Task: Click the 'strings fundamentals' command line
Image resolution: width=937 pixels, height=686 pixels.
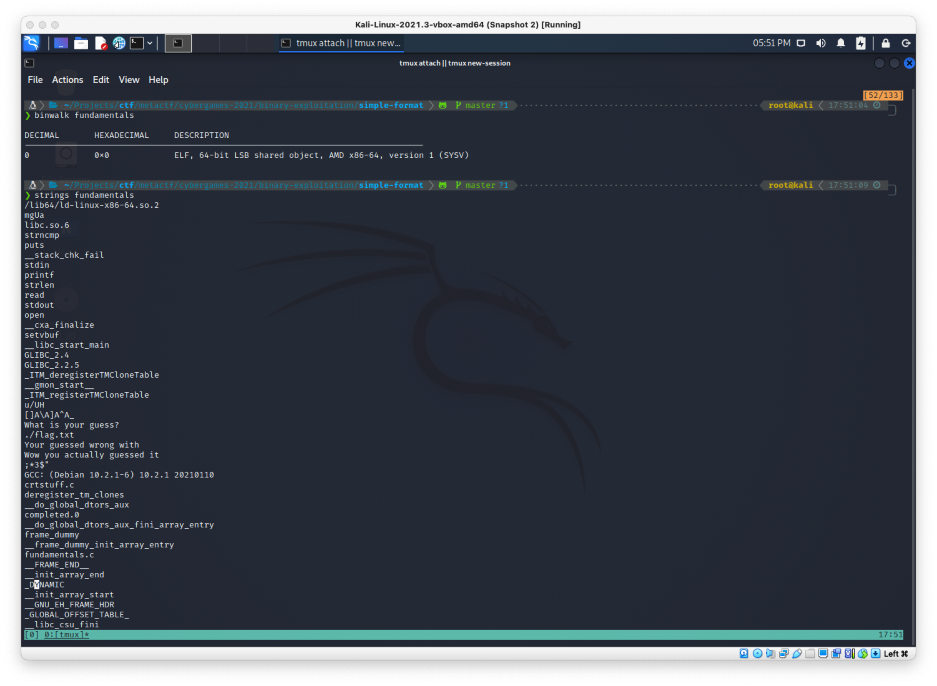Action: (84, 195)
